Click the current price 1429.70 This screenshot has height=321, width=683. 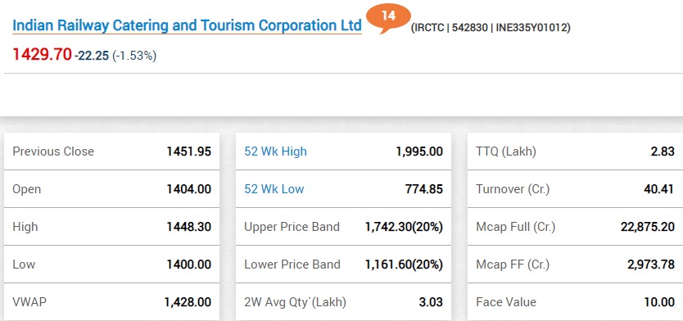(x=42, y=55)
